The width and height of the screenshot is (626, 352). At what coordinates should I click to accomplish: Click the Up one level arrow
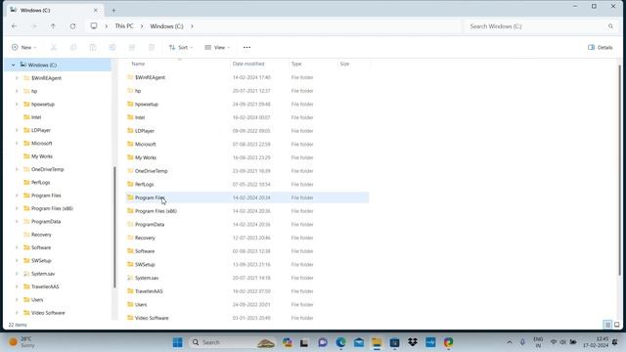click(x=53, y=26)
